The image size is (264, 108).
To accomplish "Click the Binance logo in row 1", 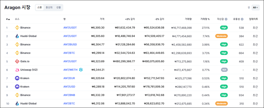I will click(x=17, y=28).
